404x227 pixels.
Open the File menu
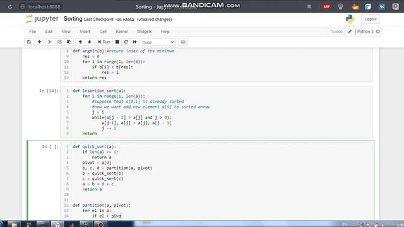(x=32, y=32)
